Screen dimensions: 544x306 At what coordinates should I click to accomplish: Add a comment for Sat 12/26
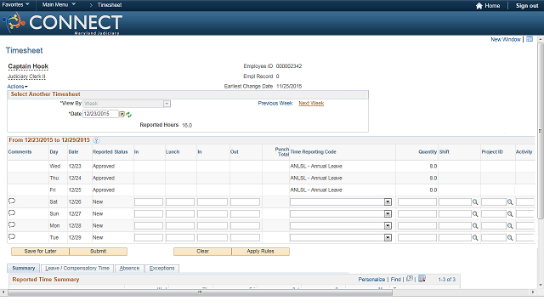point(12,201)
